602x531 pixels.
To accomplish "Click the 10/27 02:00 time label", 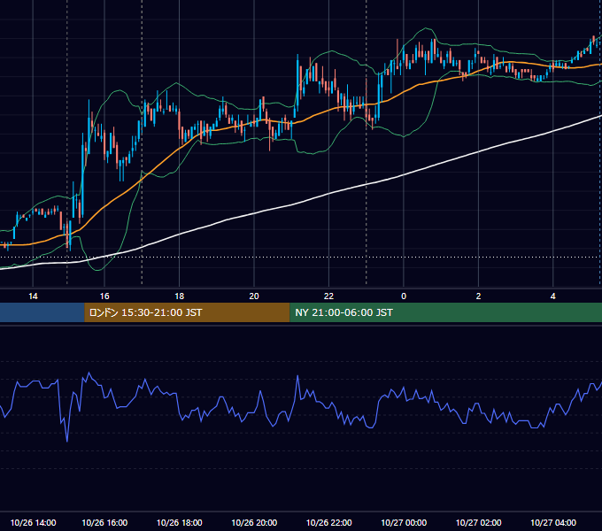I will (478, 522).
